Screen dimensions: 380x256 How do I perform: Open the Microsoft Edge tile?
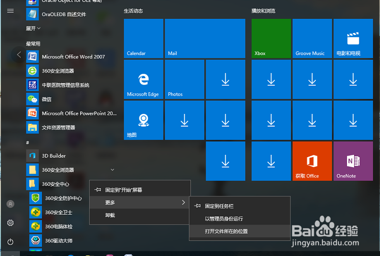coord(143,80)
